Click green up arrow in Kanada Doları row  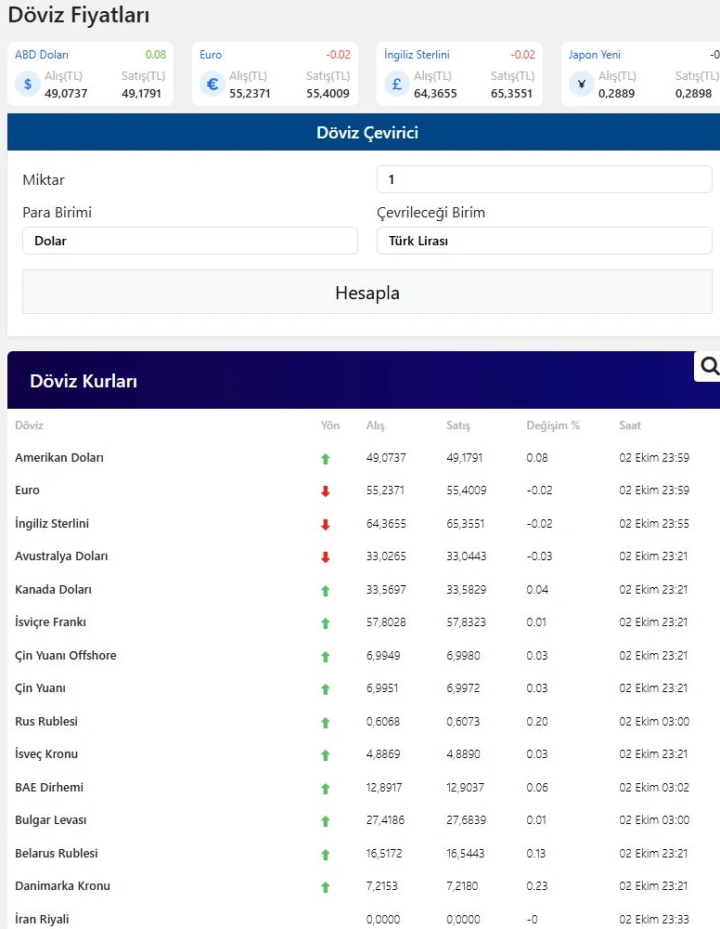click(326, 590)
